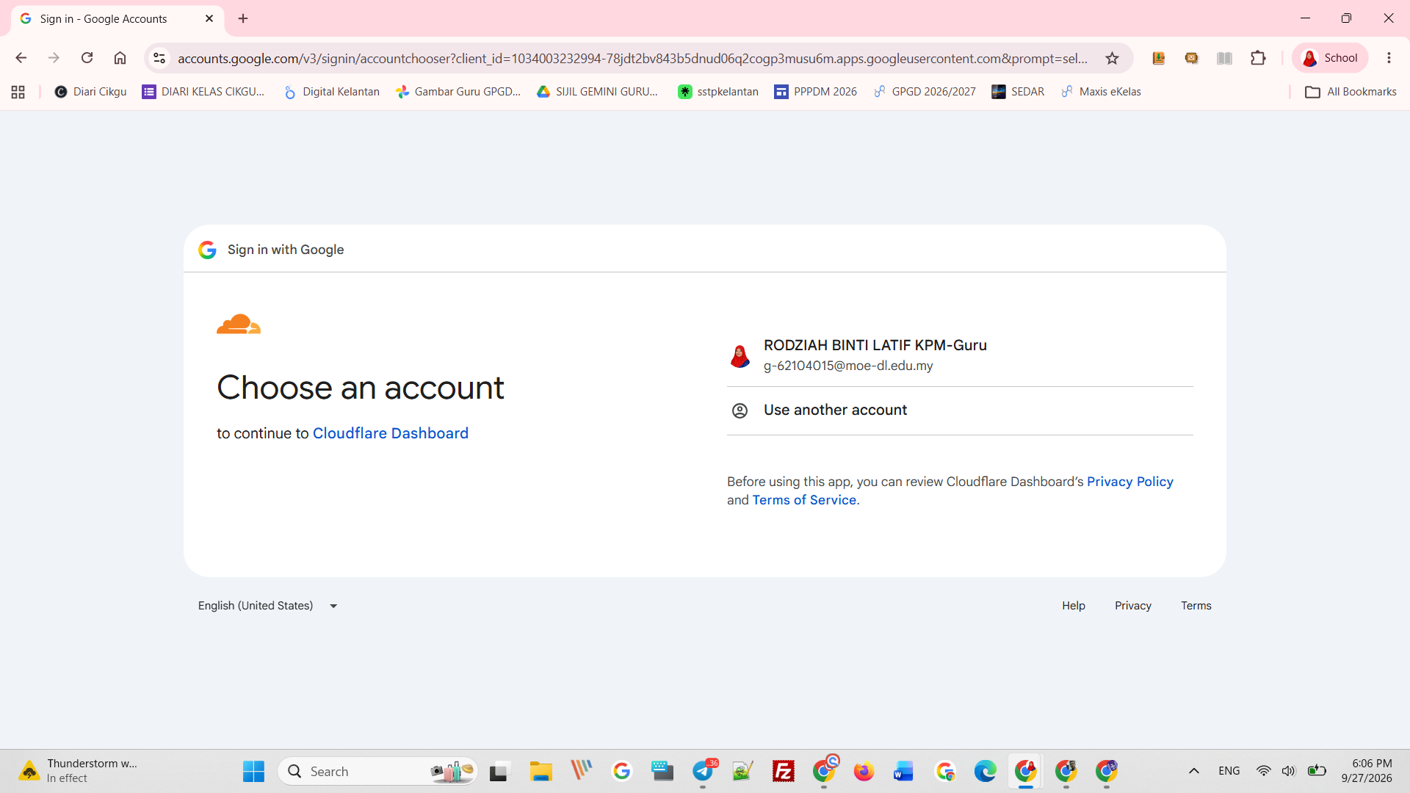Select Use another account
This screenshot has width=1410, height=793.
click(960, 410)
